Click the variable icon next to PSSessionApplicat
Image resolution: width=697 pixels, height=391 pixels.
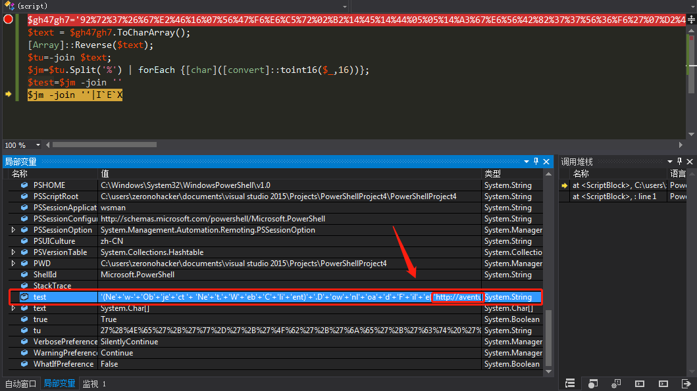(x=24, y=207)
